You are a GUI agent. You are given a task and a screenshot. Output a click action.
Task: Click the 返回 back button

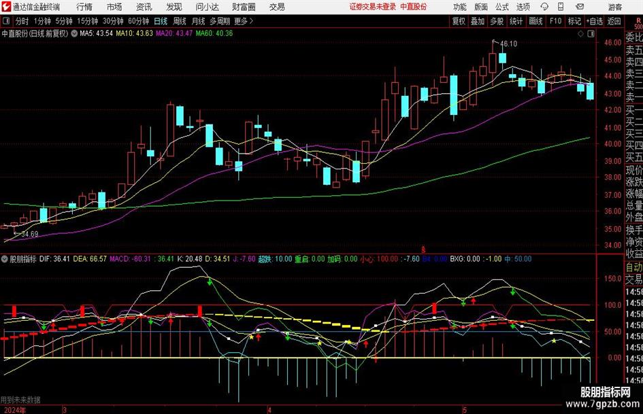point(614,21)
